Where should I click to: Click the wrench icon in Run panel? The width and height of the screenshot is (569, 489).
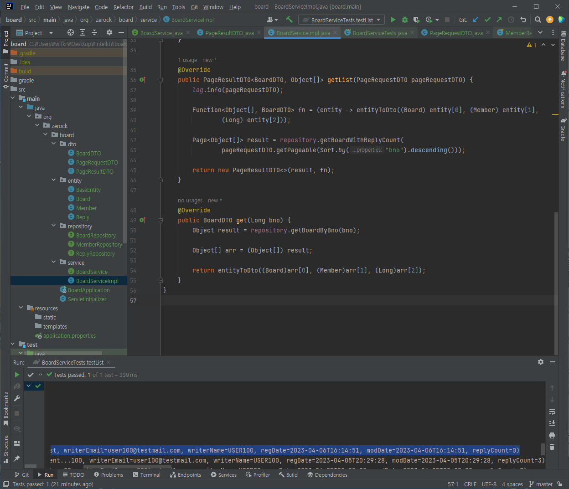(17, 398)
